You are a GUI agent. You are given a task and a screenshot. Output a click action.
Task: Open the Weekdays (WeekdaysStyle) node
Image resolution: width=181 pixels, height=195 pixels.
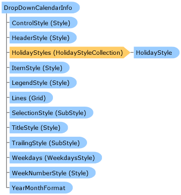pyautogui.click(x=55, y=157)
